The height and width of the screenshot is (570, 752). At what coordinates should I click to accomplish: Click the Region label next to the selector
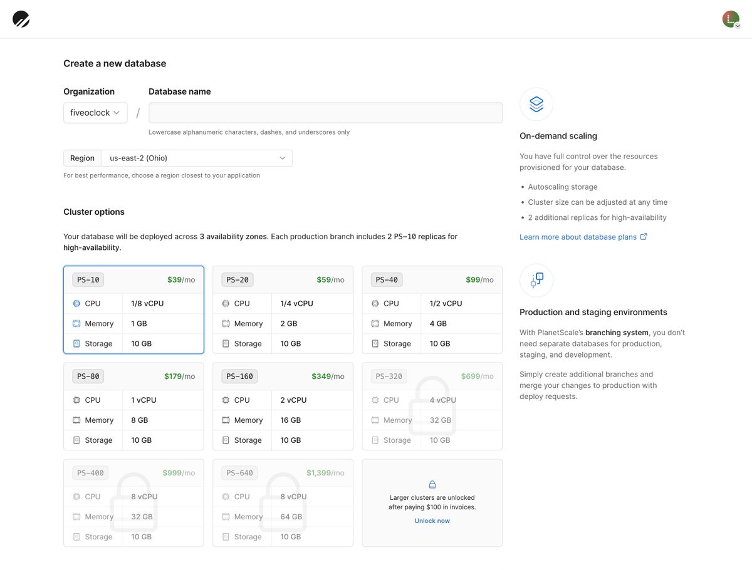tap(82, 158)
